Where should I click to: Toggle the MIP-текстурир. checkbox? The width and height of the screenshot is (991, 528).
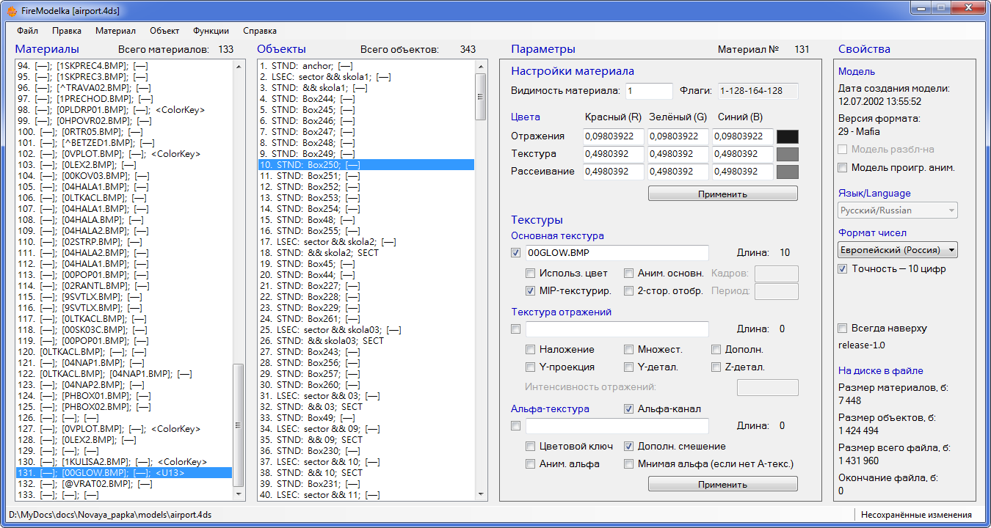click(x=531, y=290)
